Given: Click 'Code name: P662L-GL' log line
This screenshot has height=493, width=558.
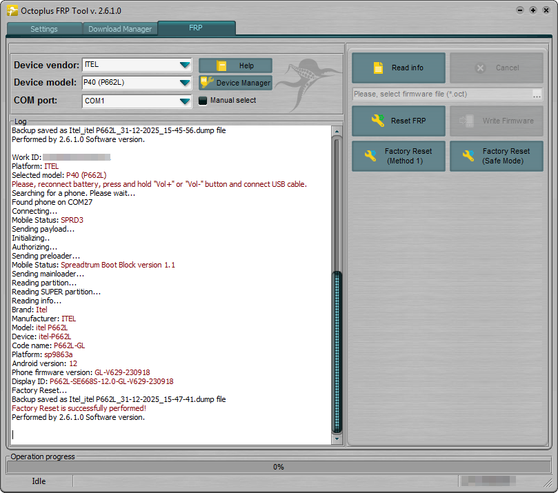Looking at the screenshot, I should pos(48,345).
